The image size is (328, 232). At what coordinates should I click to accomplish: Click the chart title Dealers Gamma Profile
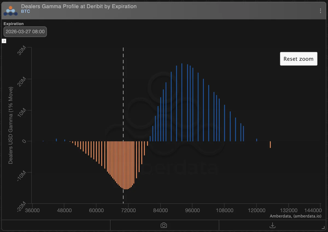tap(79, 6)
